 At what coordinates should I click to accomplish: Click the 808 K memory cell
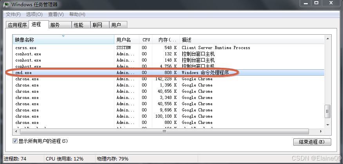(x=170, y=72)
